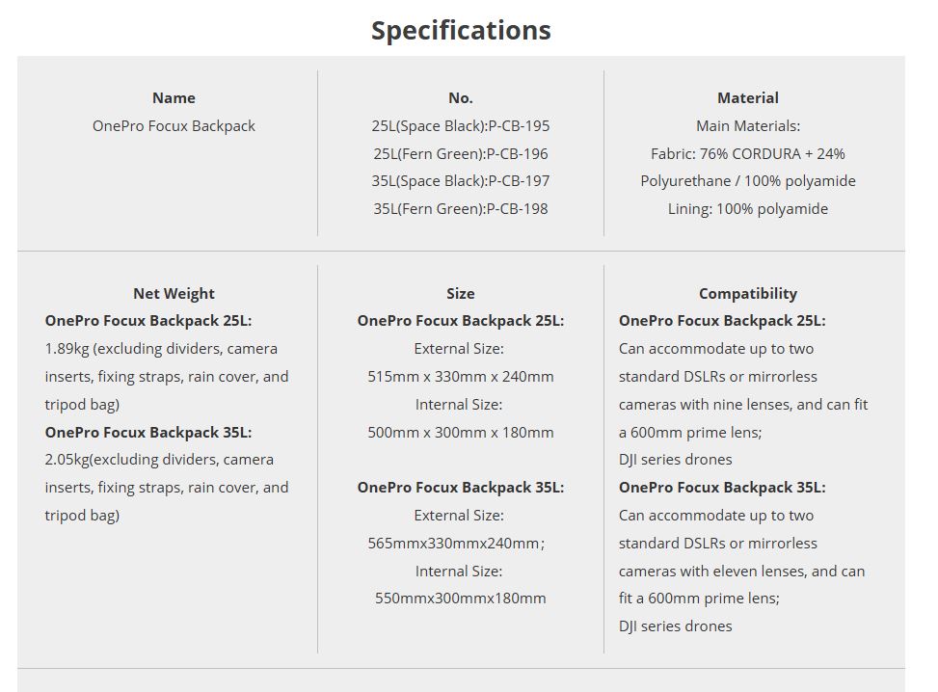Click the 'cameras with nine lenses' line
The width and height of the screenshot is (938, 692).
(x=743, y=405)
